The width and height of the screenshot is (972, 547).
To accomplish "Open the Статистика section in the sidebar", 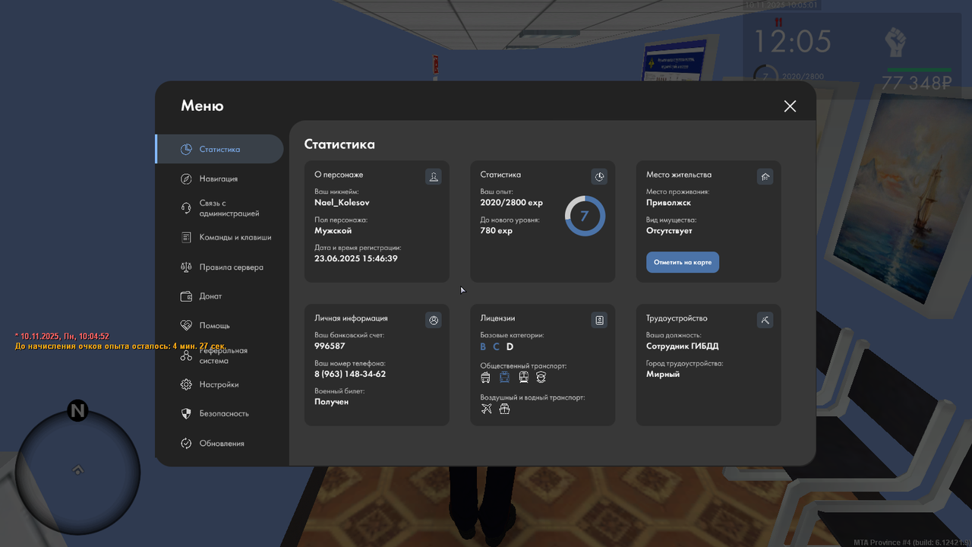I will (x=219, y=149).
